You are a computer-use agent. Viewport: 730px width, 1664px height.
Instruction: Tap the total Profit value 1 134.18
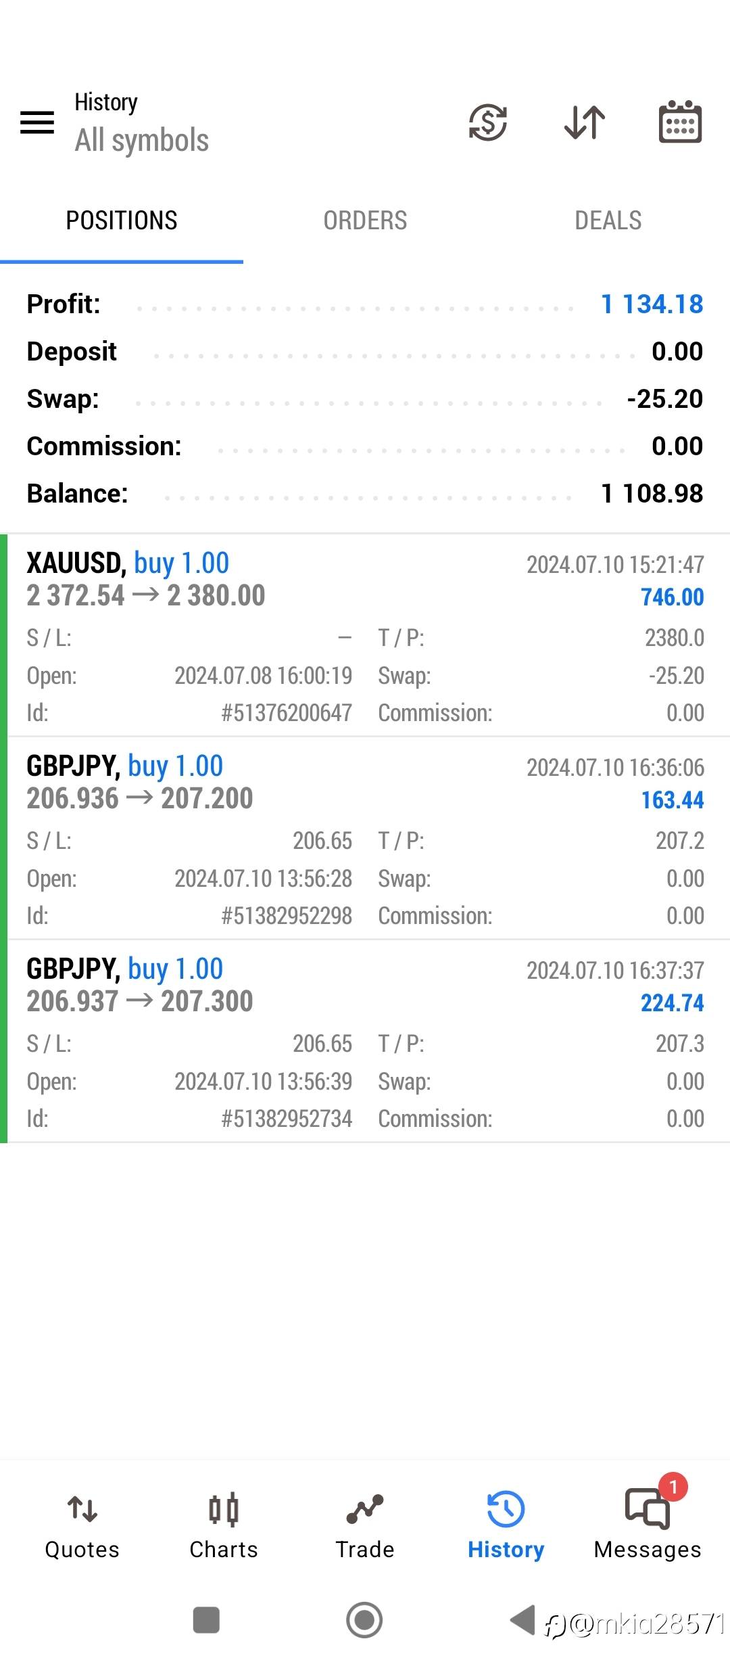pos(652,304)
